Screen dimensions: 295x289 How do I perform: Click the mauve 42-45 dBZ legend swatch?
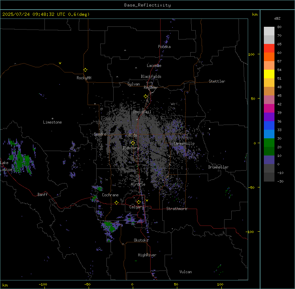click(x=269, y=100)
